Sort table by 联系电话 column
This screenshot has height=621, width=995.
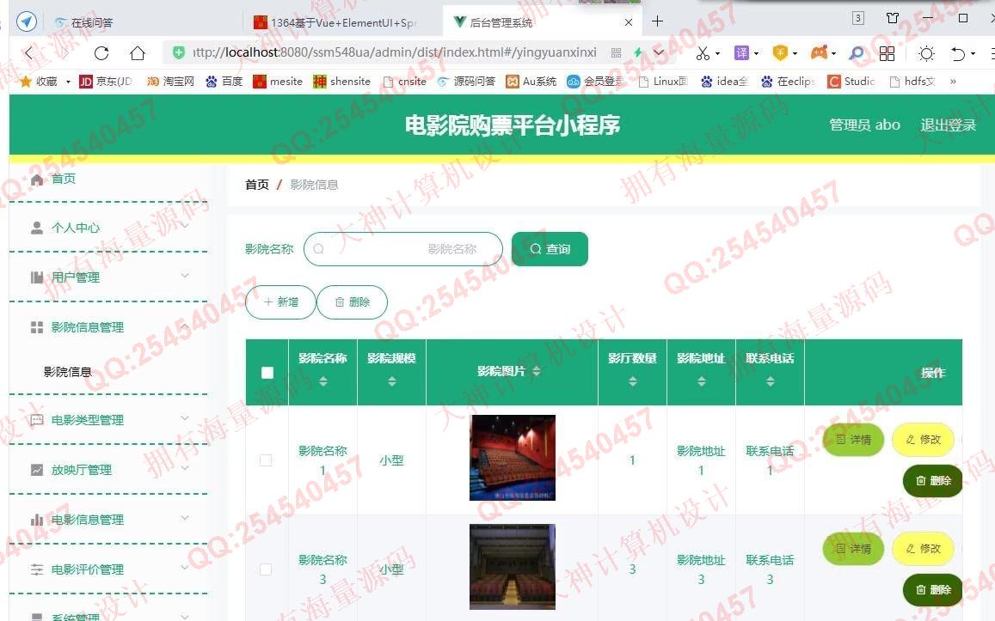coord(770,381)
